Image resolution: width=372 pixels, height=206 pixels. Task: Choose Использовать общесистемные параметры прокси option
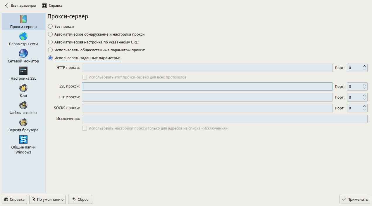50,50
